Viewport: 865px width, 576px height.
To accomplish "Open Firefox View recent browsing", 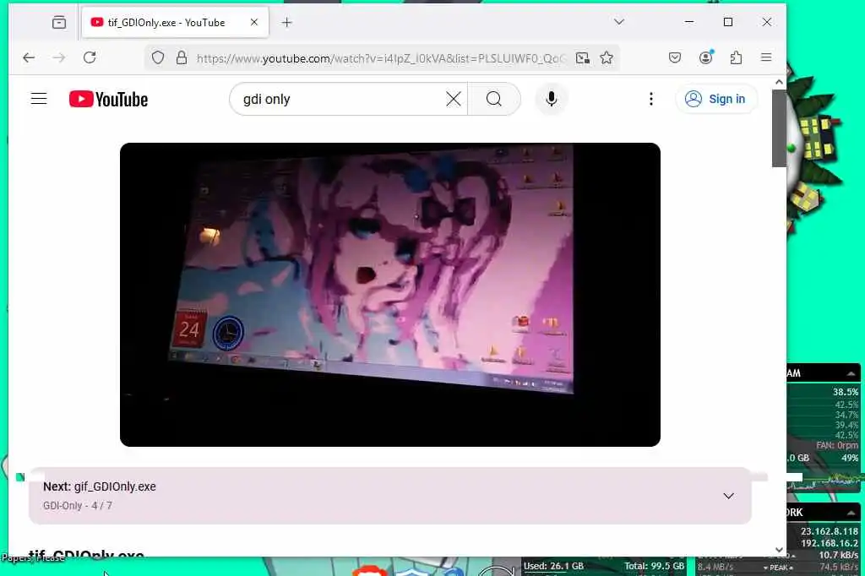I will pos(59,22).
